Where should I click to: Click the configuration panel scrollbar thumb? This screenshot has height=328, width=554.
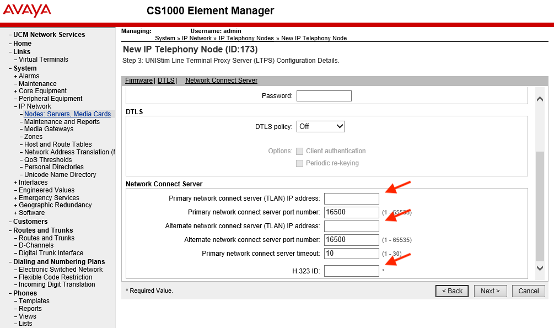540,206
